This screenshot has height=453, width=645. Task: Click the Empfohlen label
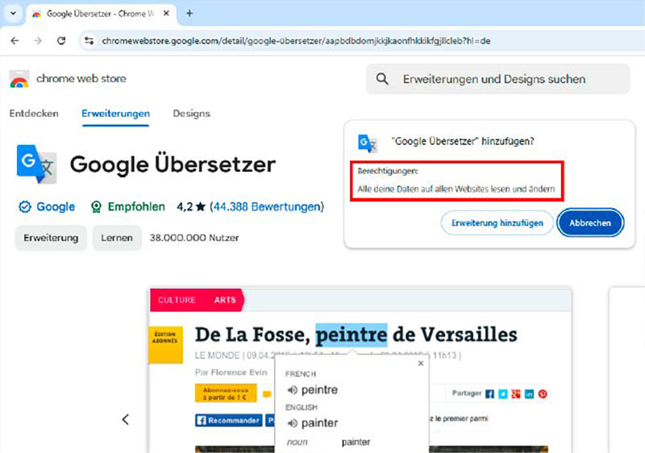(x=136, y=207)
